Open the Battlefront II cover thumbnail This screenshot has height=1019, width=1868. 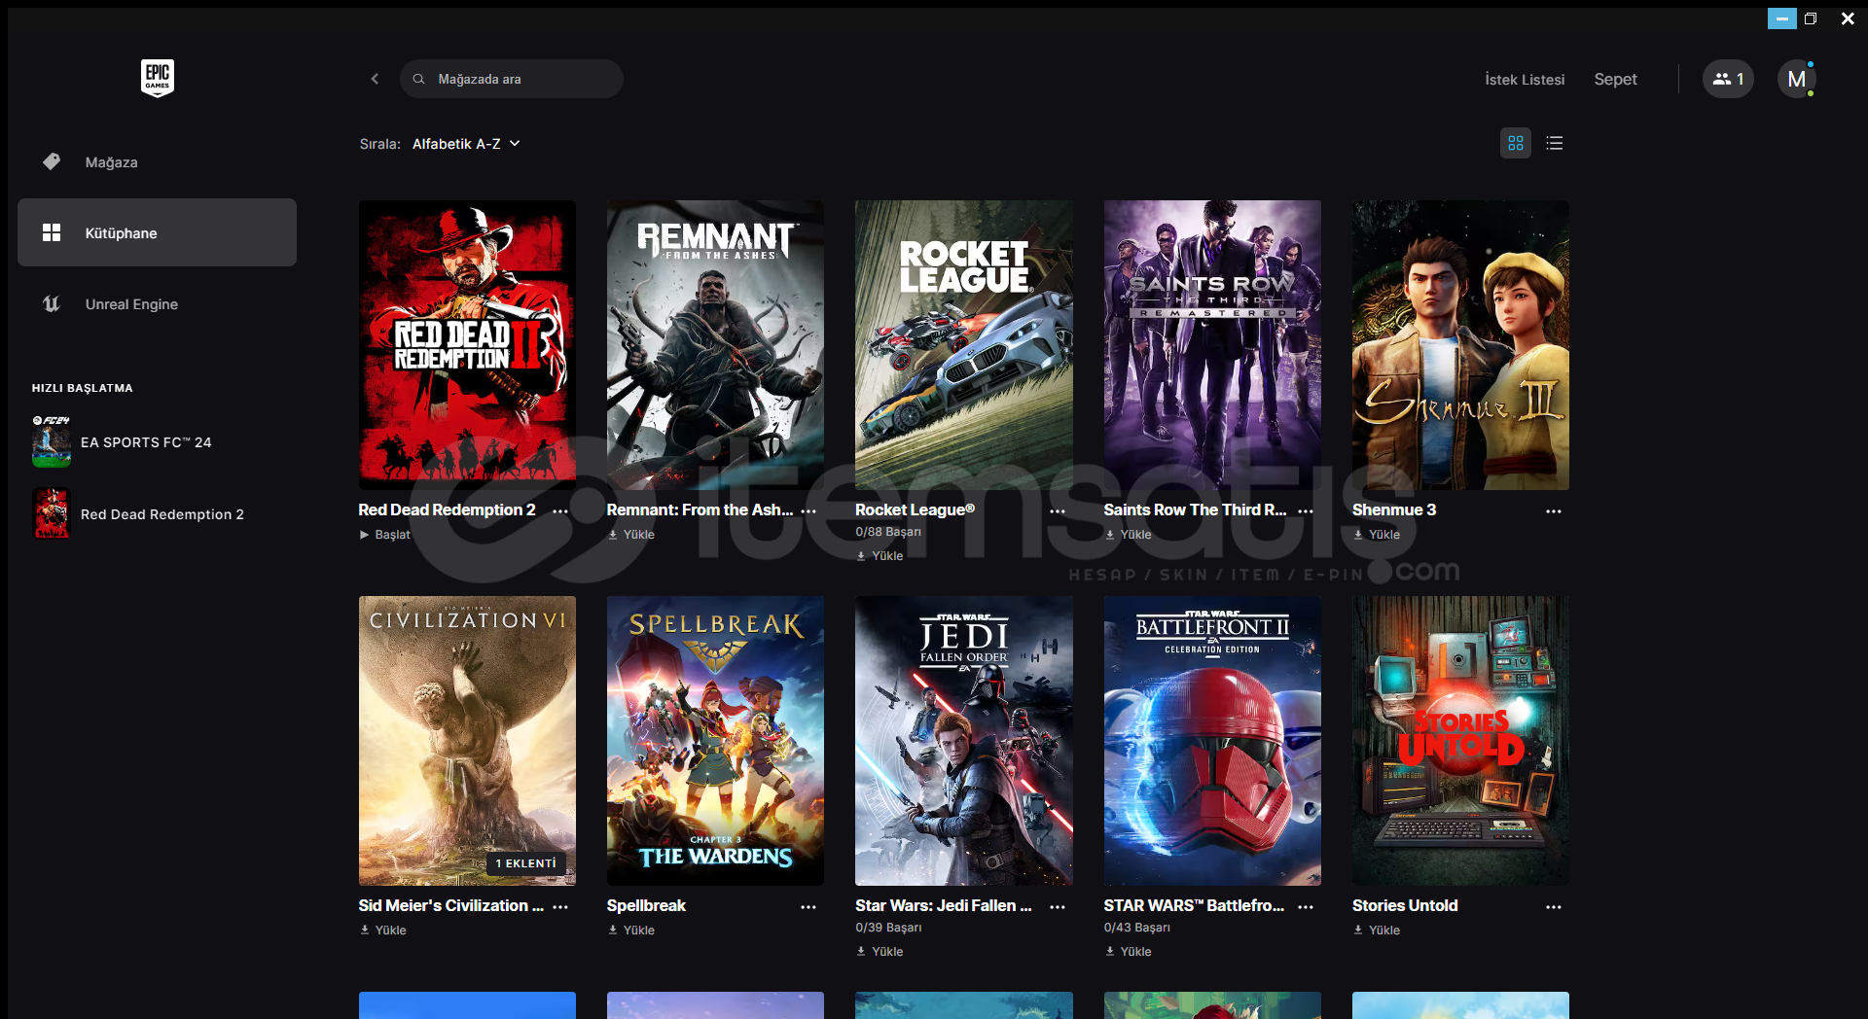(x=1212, y=741)
